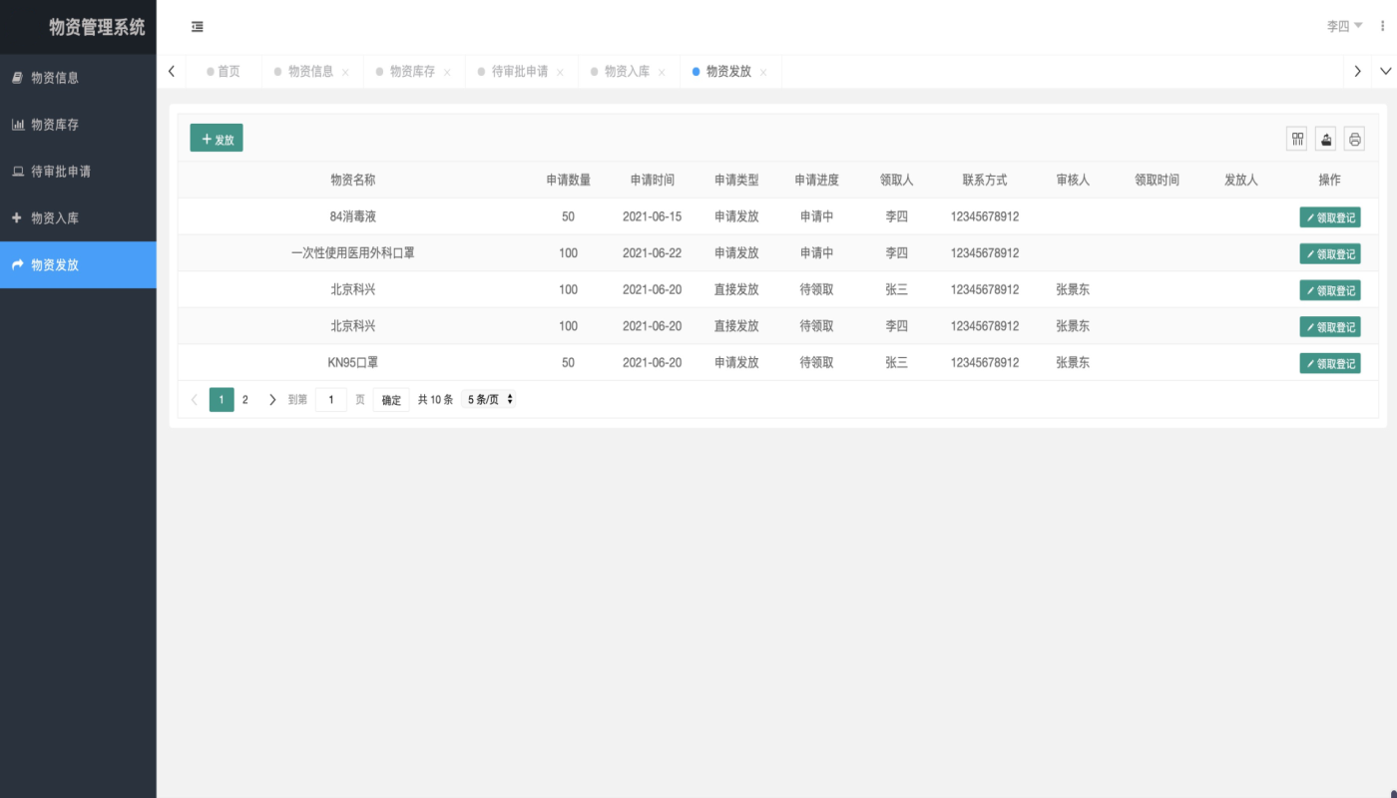Close the 物资库存 tab
This screenshot has height=798, width=1397.
pos(447,73)
